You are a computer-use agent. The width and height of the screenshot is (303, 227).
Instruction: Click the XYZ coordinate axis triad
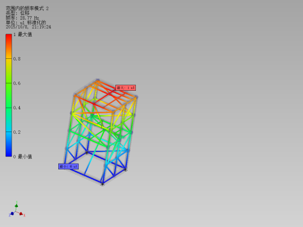17,210
